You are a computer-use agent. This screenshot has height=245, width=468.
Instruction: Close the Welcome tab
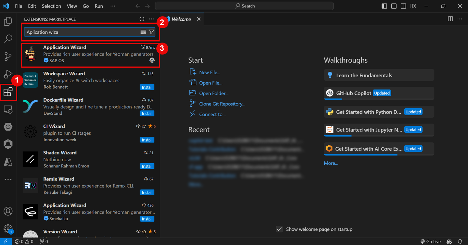pos(199,19)
